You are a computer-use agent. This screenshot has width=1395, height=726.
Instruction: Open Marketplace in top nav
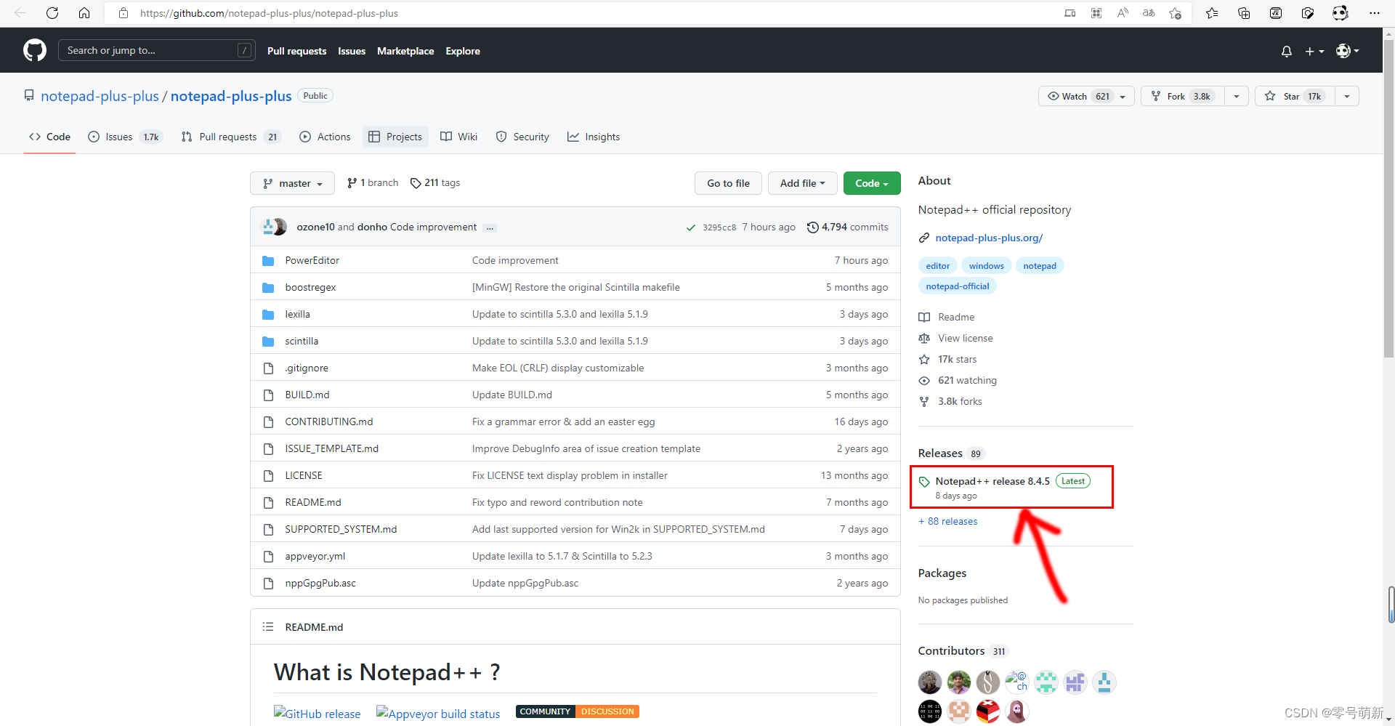(x=405, y=51)
